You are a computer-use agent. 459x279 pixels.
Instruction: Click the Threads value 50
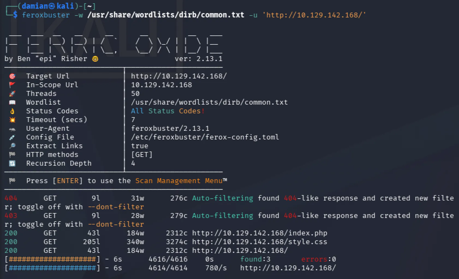tap(135, 93)
